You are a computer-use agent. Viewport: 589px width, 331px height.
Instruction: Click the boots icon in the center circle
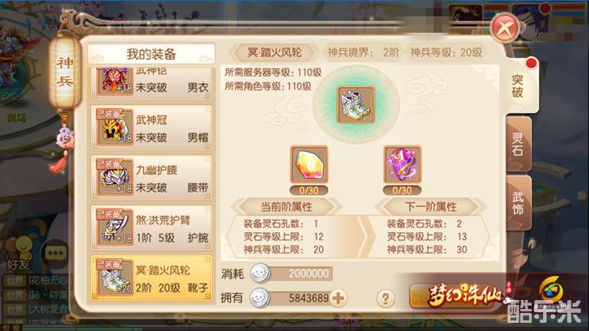point(355,105)
